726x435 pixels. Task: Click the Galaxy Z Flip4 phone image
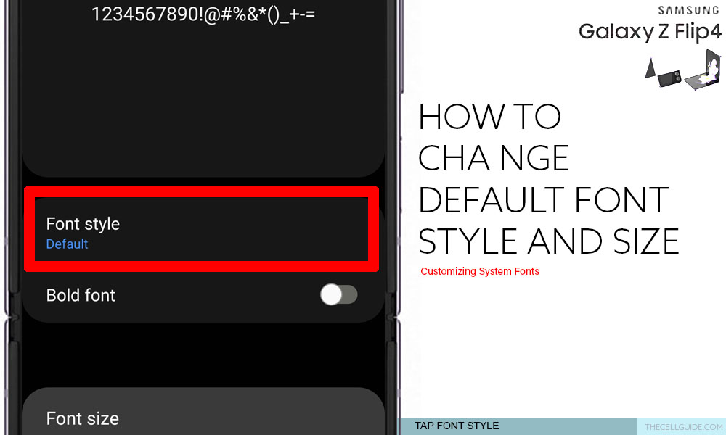tap(683, 70)
